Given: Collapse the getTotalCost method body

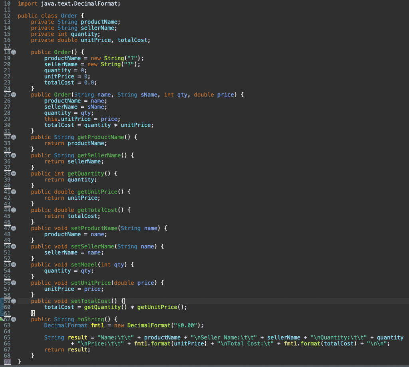Looking at the screenshot, I should coord(13,210).
